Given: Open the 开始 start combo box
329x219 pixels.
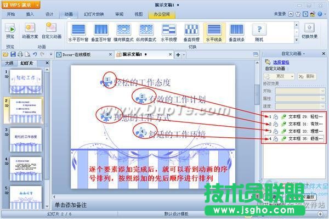Looking at the screenshot, I should click(x=300, y=91).
